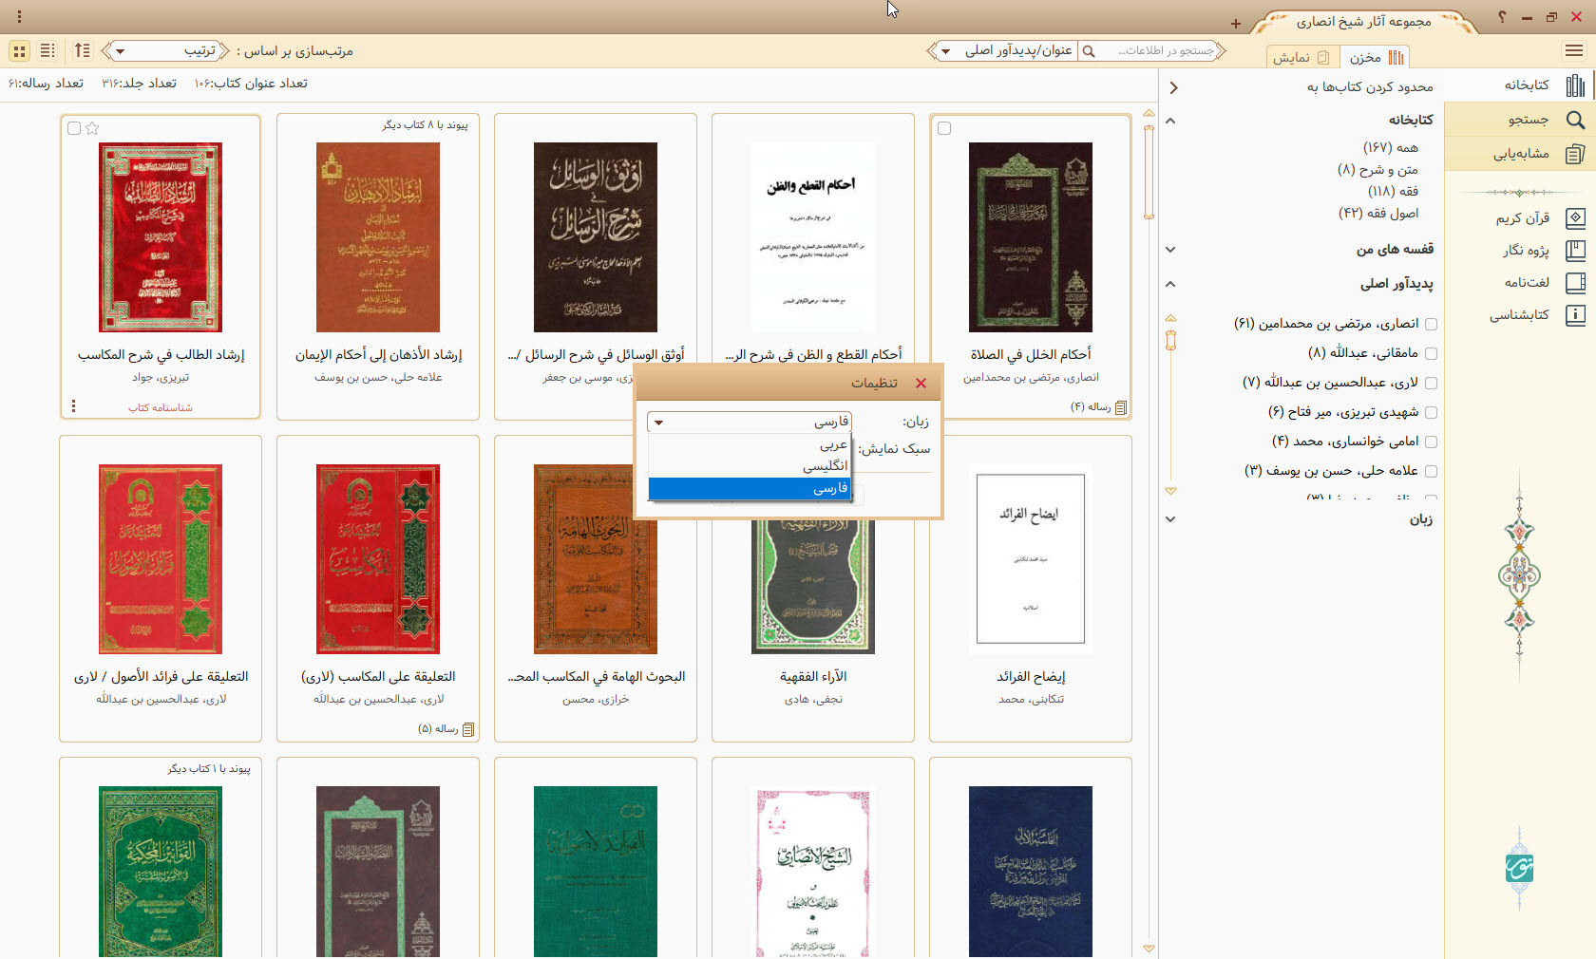Click the Noor logo at sidebar bottom
This screenshot has width=1596, height=959.
1520,868
